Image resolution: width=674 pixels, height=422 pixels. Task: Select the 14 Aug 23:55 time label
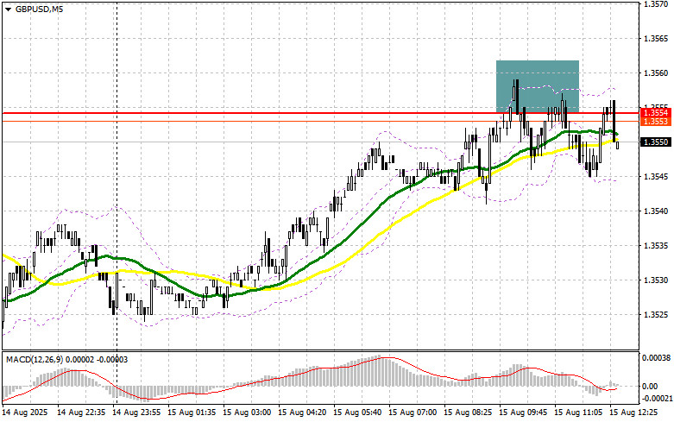click(136, 413)
